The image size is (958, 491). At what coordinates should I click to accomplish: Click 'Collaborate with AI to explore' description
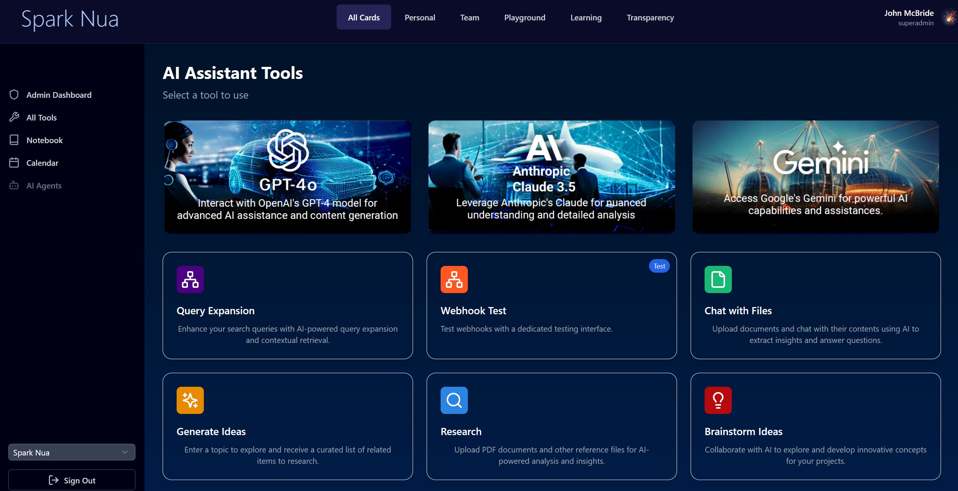[815, 455]
